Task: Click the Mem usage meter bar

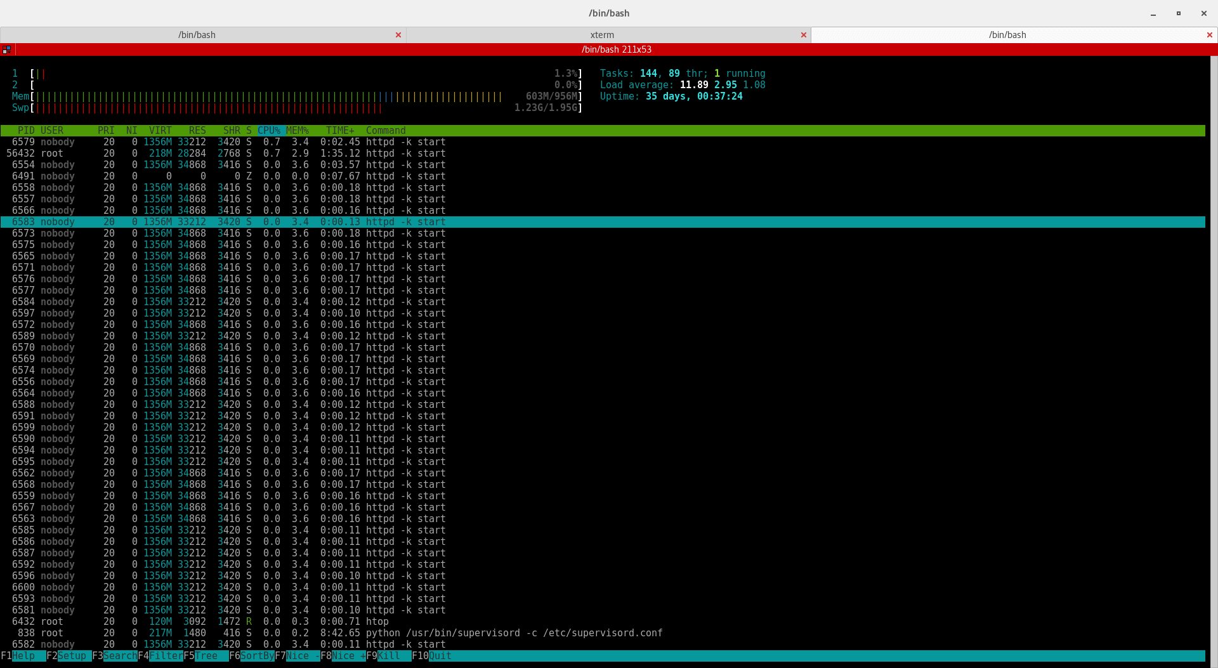Action: pyautogui.click(x=254, y=96)
